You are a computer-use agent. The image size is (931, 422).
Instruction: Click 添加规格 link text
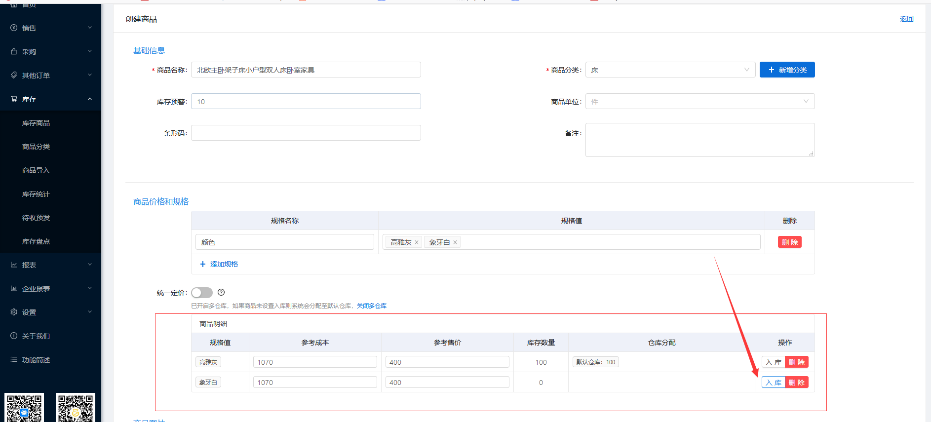tap(224, 264)
